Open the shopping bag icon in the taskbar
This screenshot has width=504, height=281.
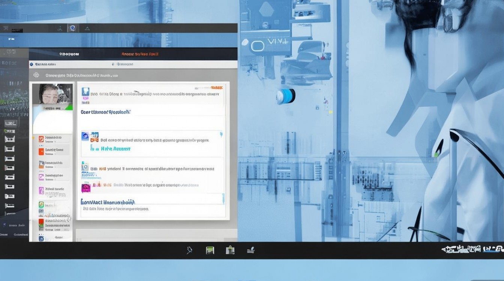(x=230, y=250)
